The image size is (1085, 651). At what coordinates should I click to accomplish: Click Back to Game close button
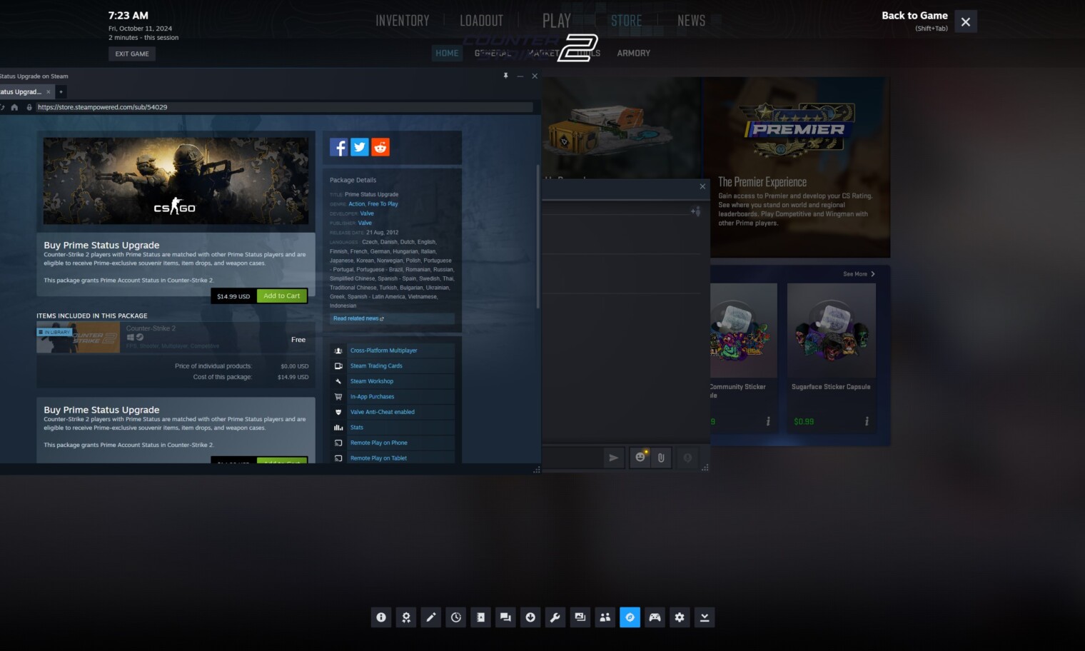coord(966,21)
